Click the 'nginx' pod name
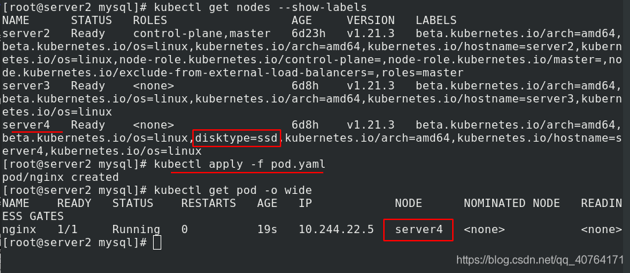This screenshot has height=273, width=630. (x=19, y=230)
